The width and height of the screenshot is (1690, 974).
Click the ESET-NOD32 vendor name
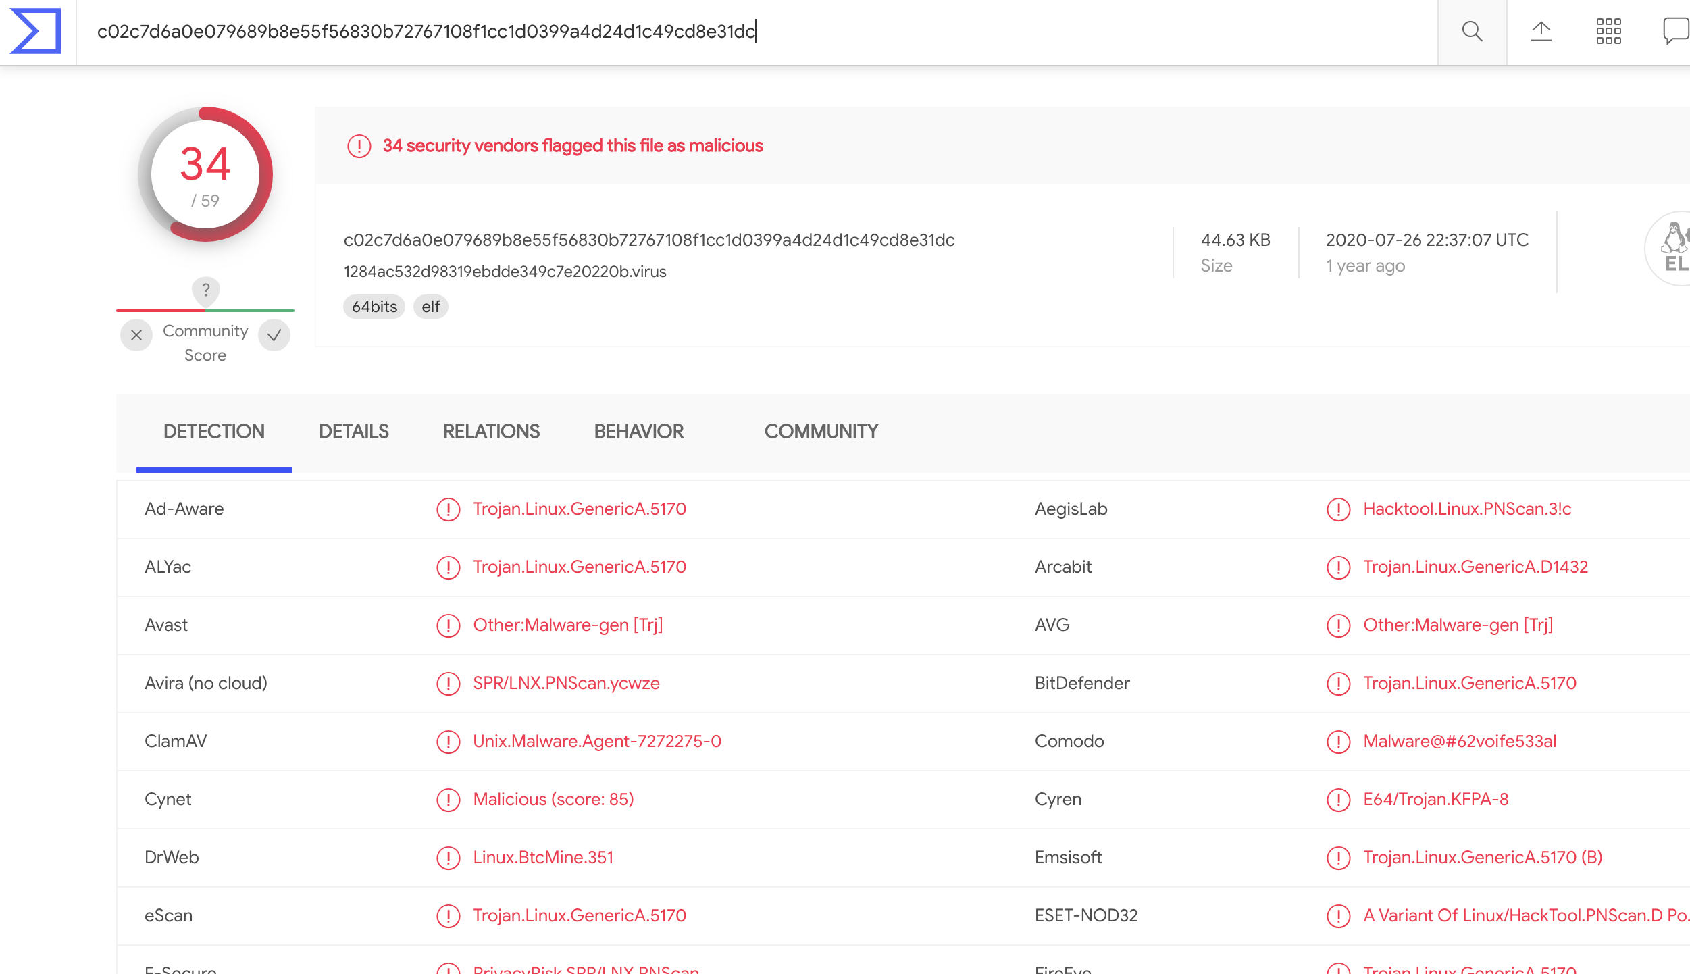click(1086, 916)
